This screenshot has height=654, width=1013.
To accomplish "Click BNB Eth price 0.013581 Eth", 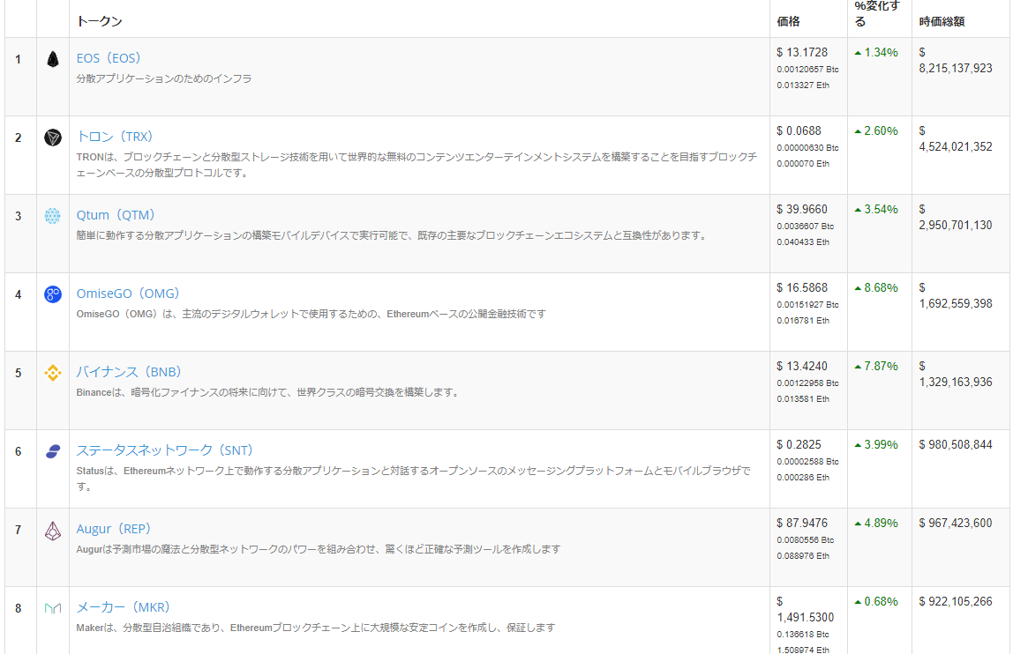I will click(x=803, y=399).
